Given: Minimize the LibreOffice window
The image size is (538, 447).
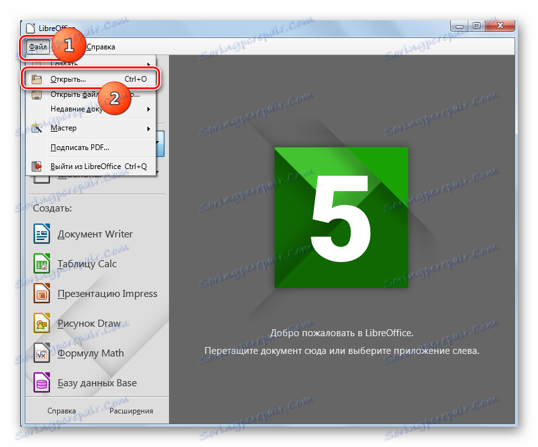Looking at the screenshot, I should click(460, 26).
